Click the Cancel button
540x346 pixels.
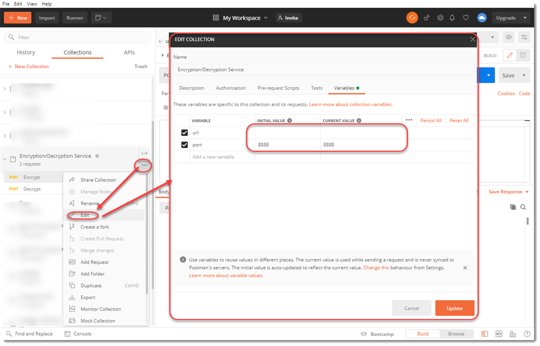tap(411, 308)
